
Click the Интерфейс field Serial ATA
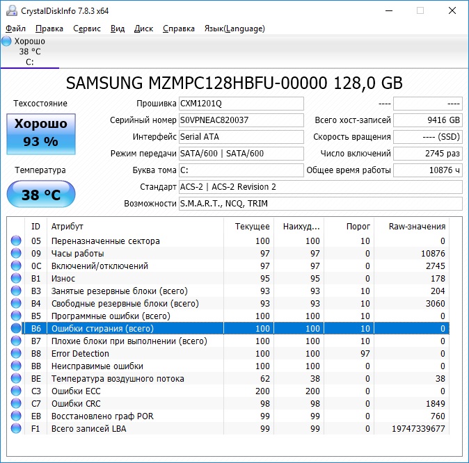[x=241, y=137]
